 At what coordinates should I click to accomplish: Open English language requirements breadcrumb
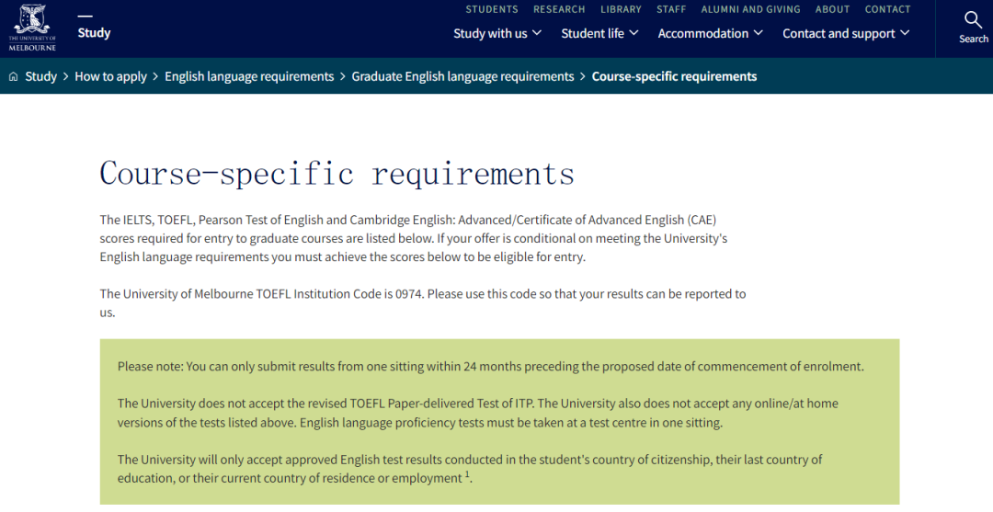(x=249, y=77)
